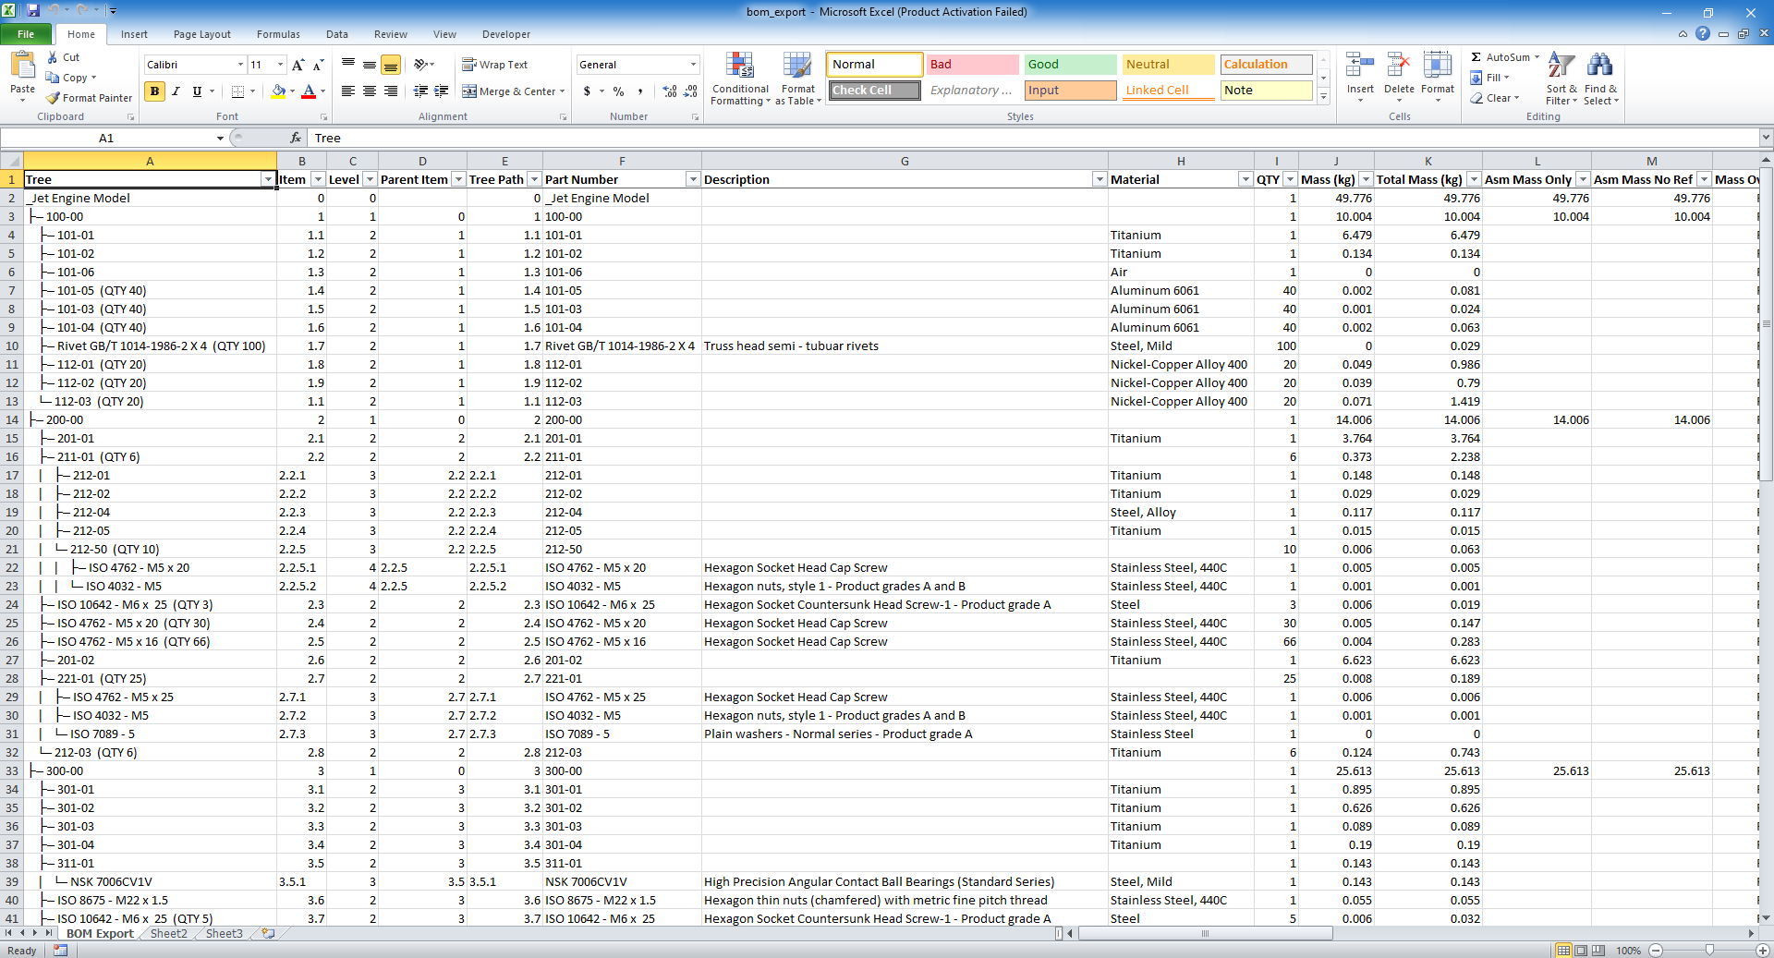Switch to the Page Layout ribbon tab

pyautogui.click(x=201, y=34)
